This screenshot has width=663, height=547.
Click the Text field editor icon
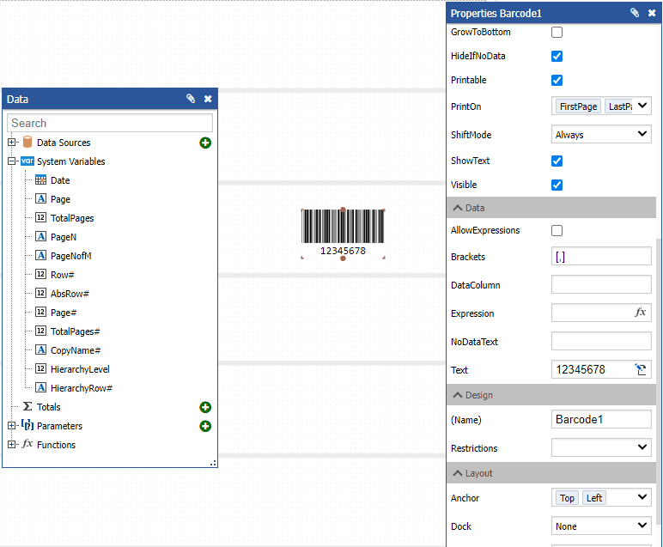tap(641, 369)
